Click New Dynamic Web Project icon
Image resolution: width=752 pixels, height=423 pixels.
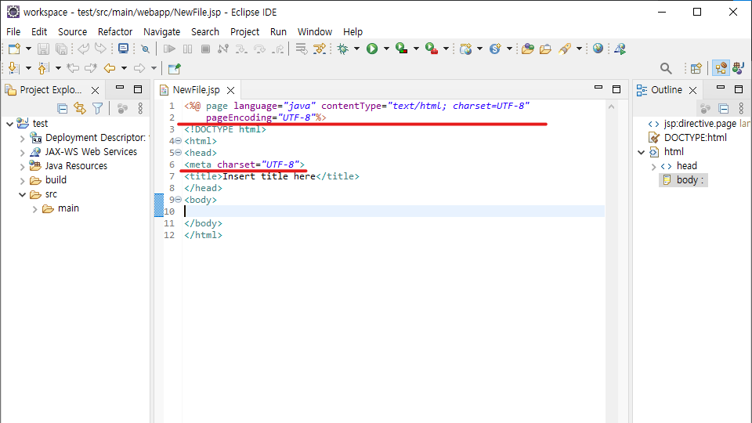[465, 49]
